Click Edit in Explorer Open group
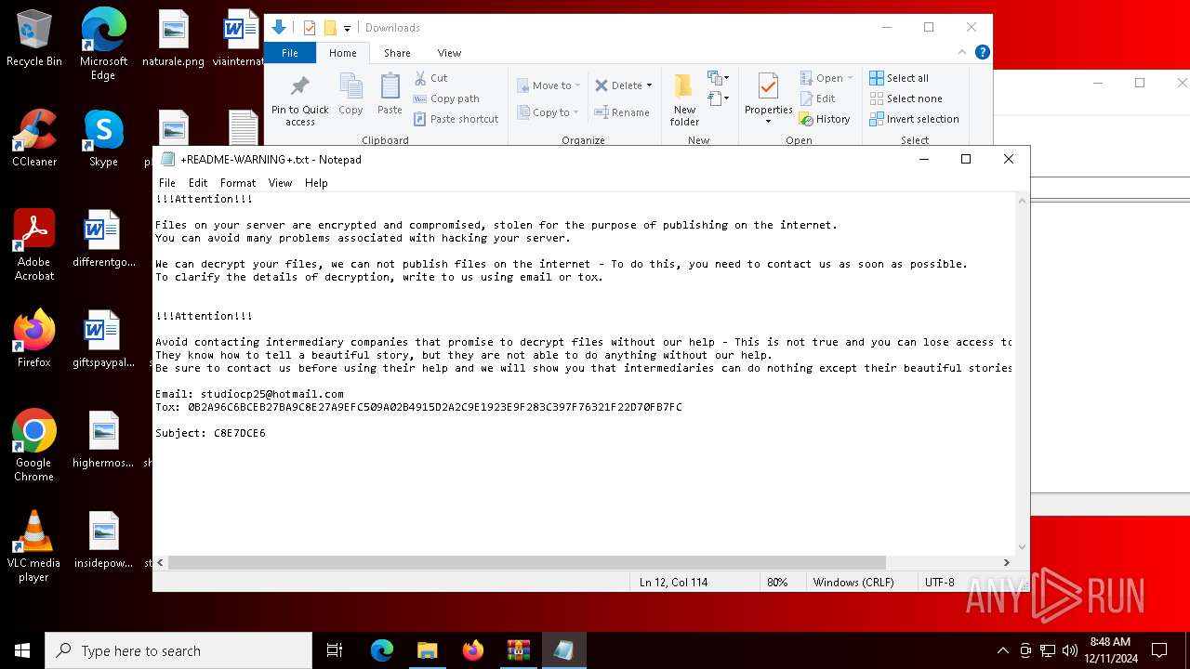This screenshot has height=669, width=1190. click(x=817, y=98)
